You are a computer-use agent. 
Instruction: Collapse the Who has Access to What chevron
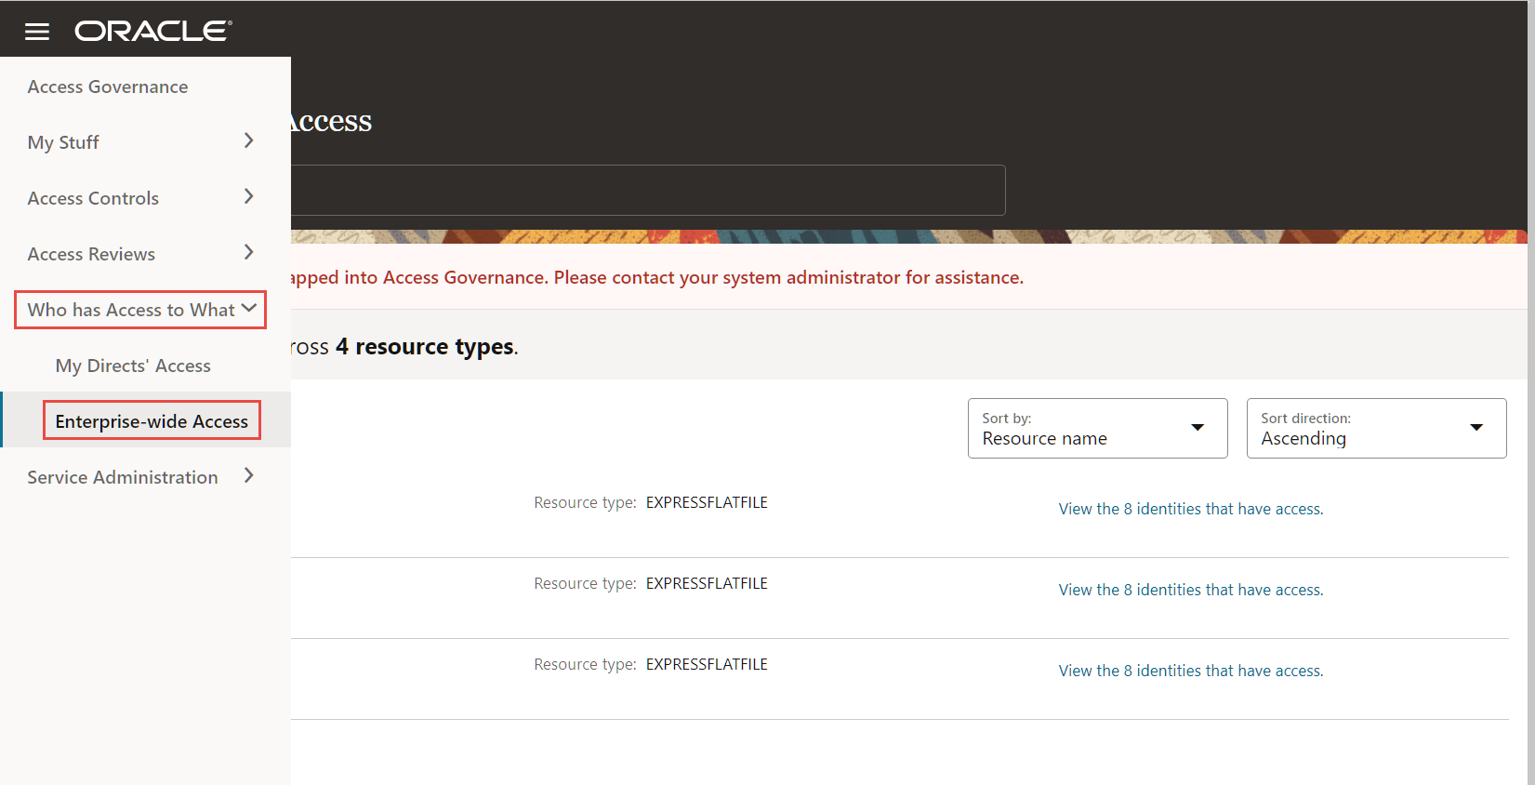click(249, 308)
